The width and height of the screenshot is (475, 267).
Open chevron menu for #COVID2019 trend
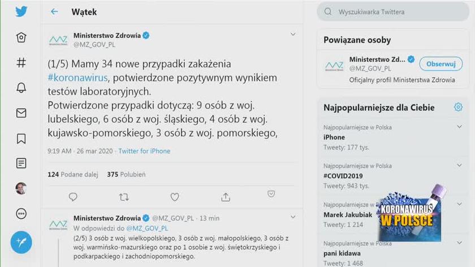(459, 166)
